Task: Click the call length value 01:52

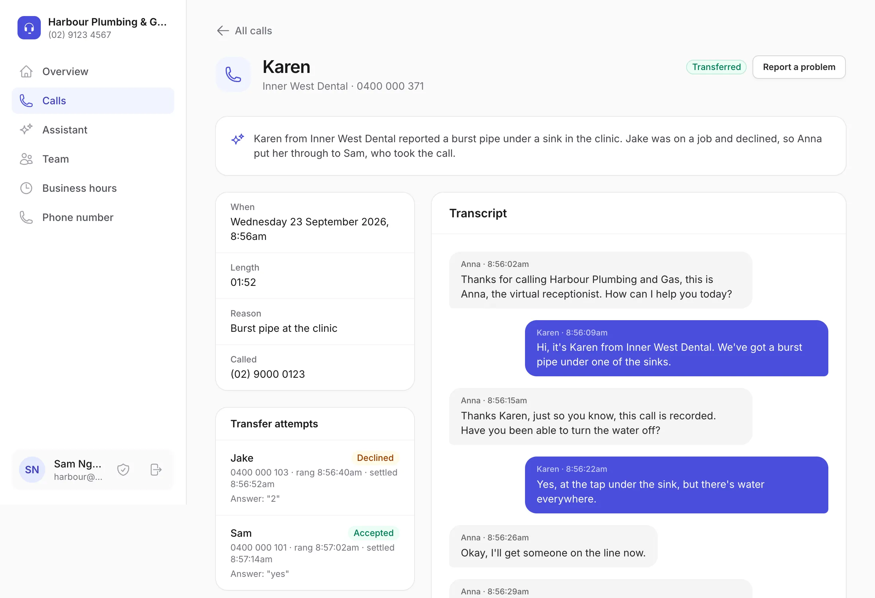Action: (x=243, y=282)
